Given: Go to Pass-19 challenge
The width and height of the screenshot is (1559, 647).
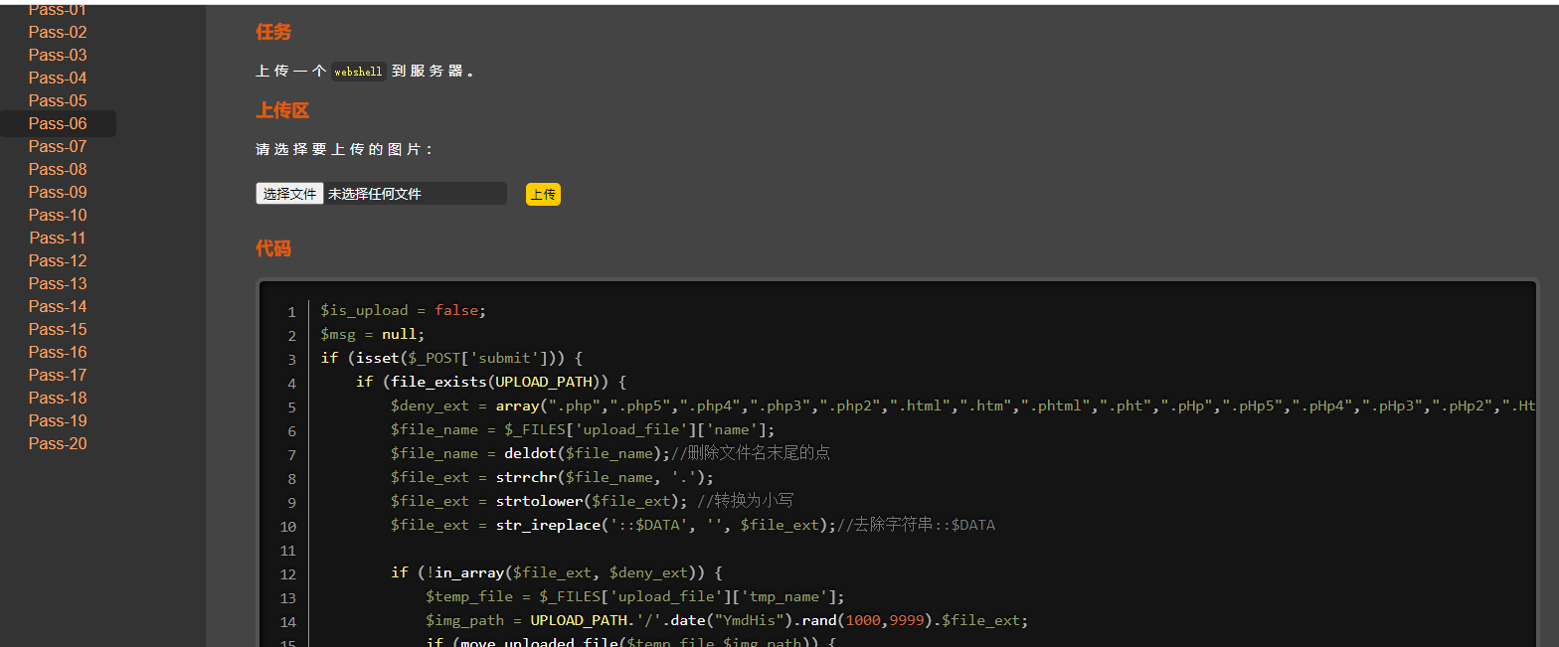Looking at the screenshot, I should pos(58,420).
